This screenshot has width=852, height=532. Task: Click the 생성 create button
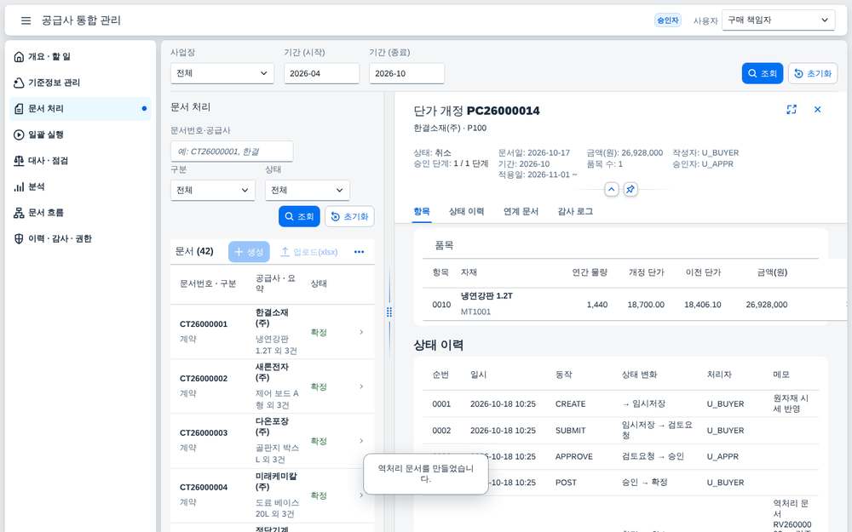pyautogui.click(x=249, y=252)
